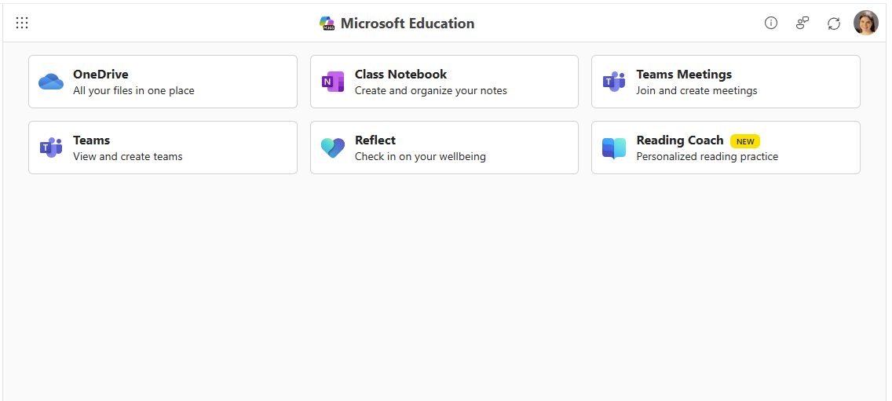Open the Class Notebook title link

point(400,75)
